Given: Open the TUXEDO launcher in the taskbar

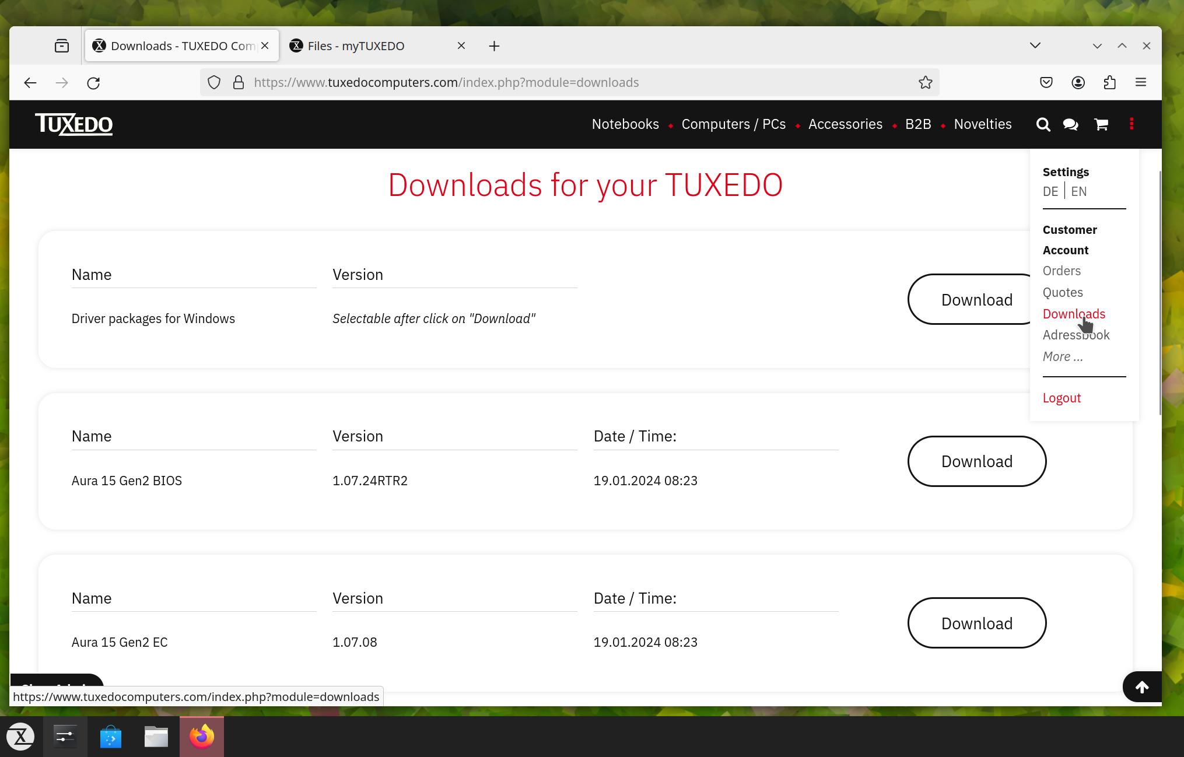Looking at the screenshot, I should 21,737.
